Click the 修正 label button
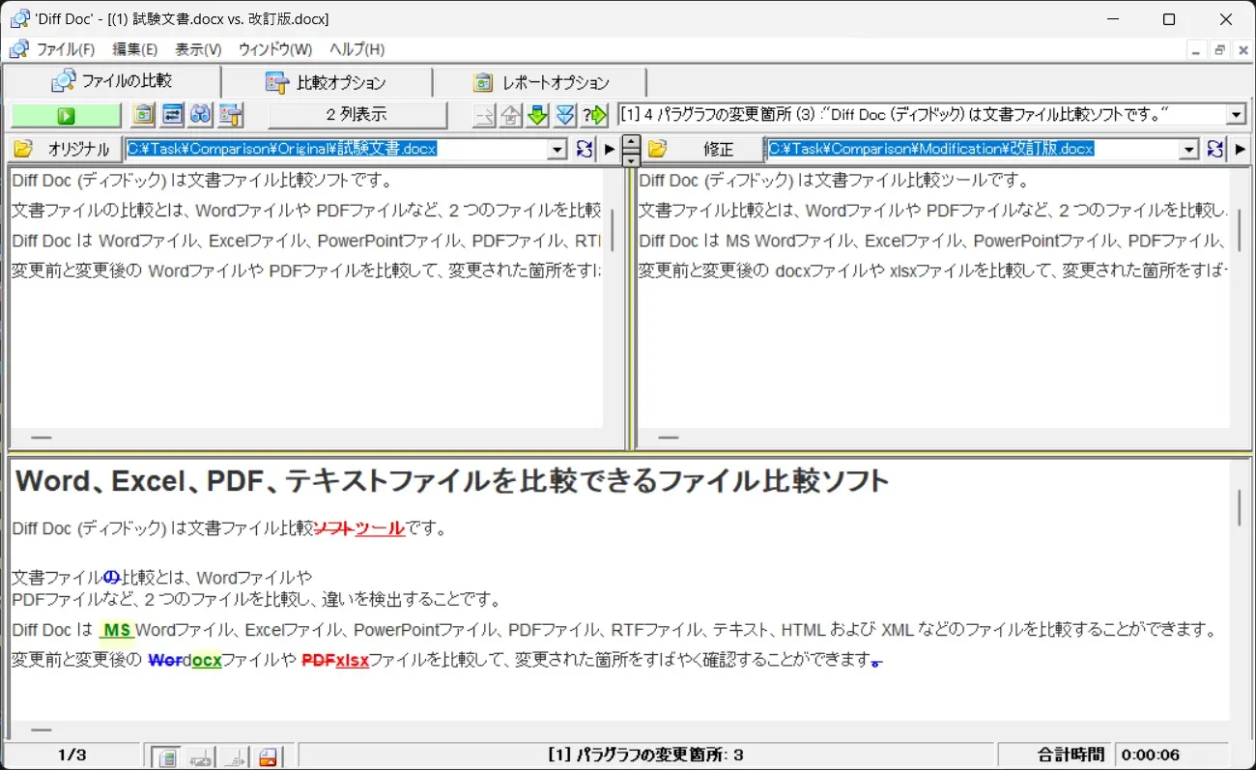 [717, 149]
